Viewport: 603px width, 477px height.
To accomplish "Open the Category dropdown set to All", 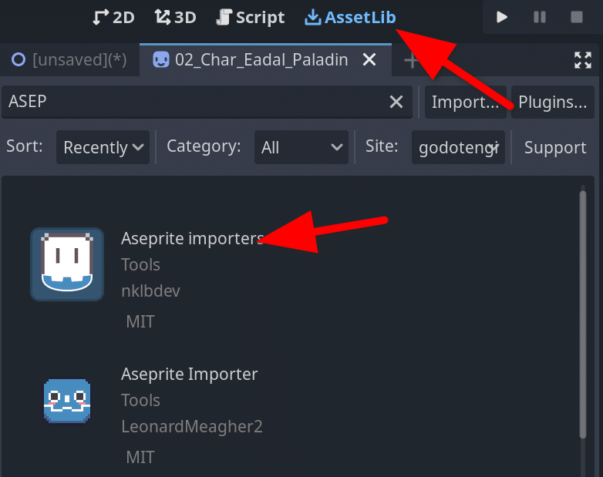I will point(301,147).
